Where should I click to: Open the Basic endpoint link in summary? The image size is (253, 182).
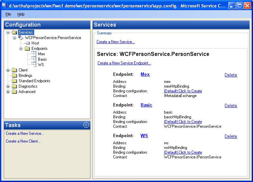click(146, 105)
